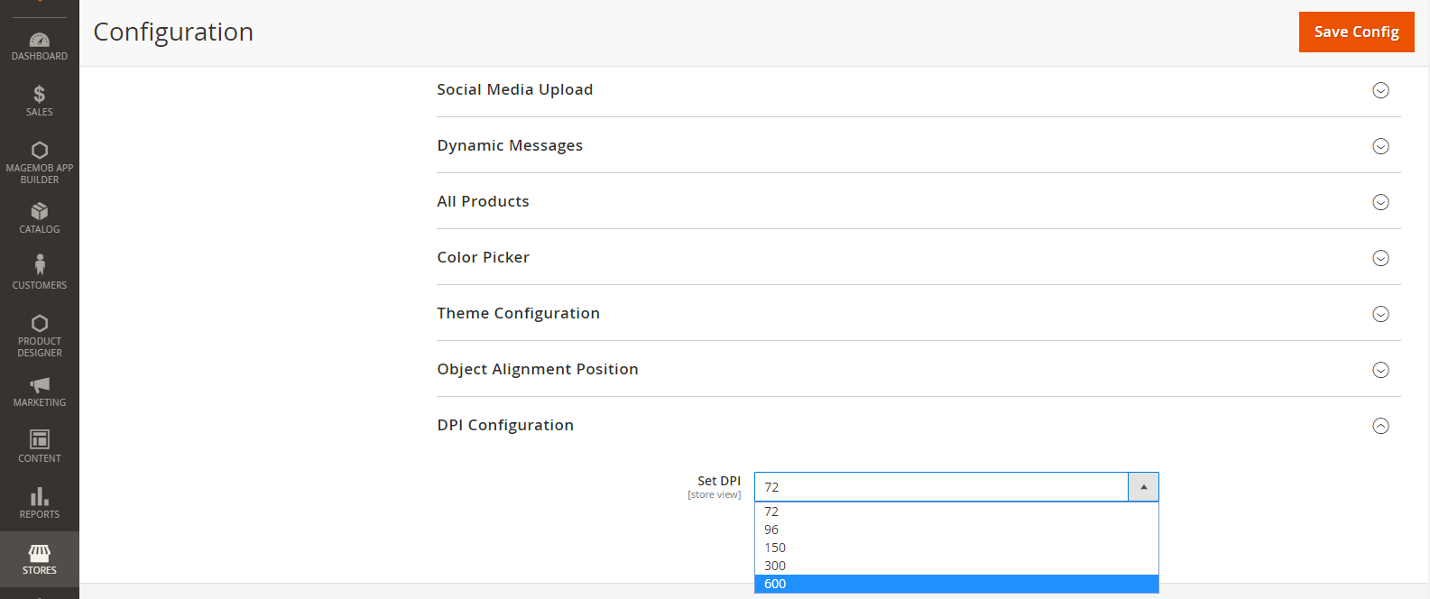The width and height of the screenshot is (1430, 599).
Task: Expand the Social Media Upload section
Action: (x=1379, y=90)
